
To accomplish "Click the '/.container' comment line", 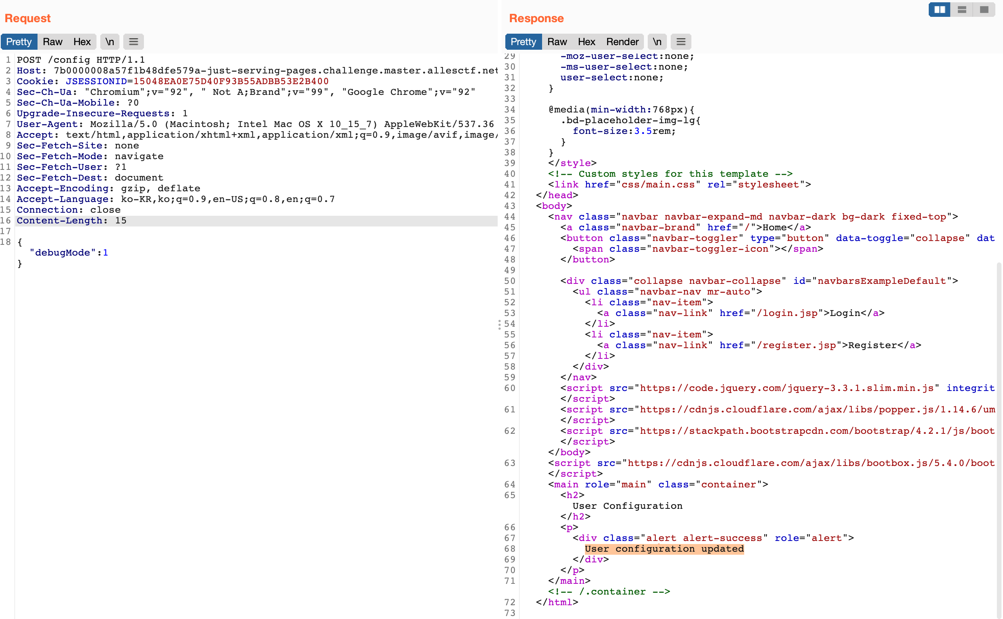I will pyautogui.click(x=609, y=591).
